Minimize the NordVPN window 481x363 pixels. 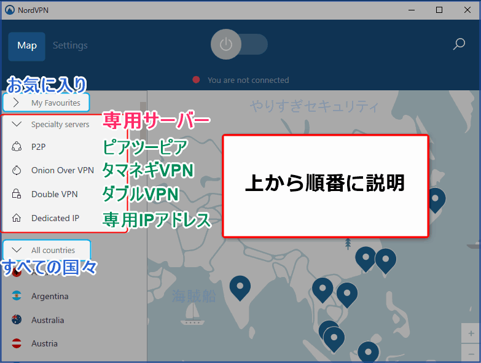412,10
